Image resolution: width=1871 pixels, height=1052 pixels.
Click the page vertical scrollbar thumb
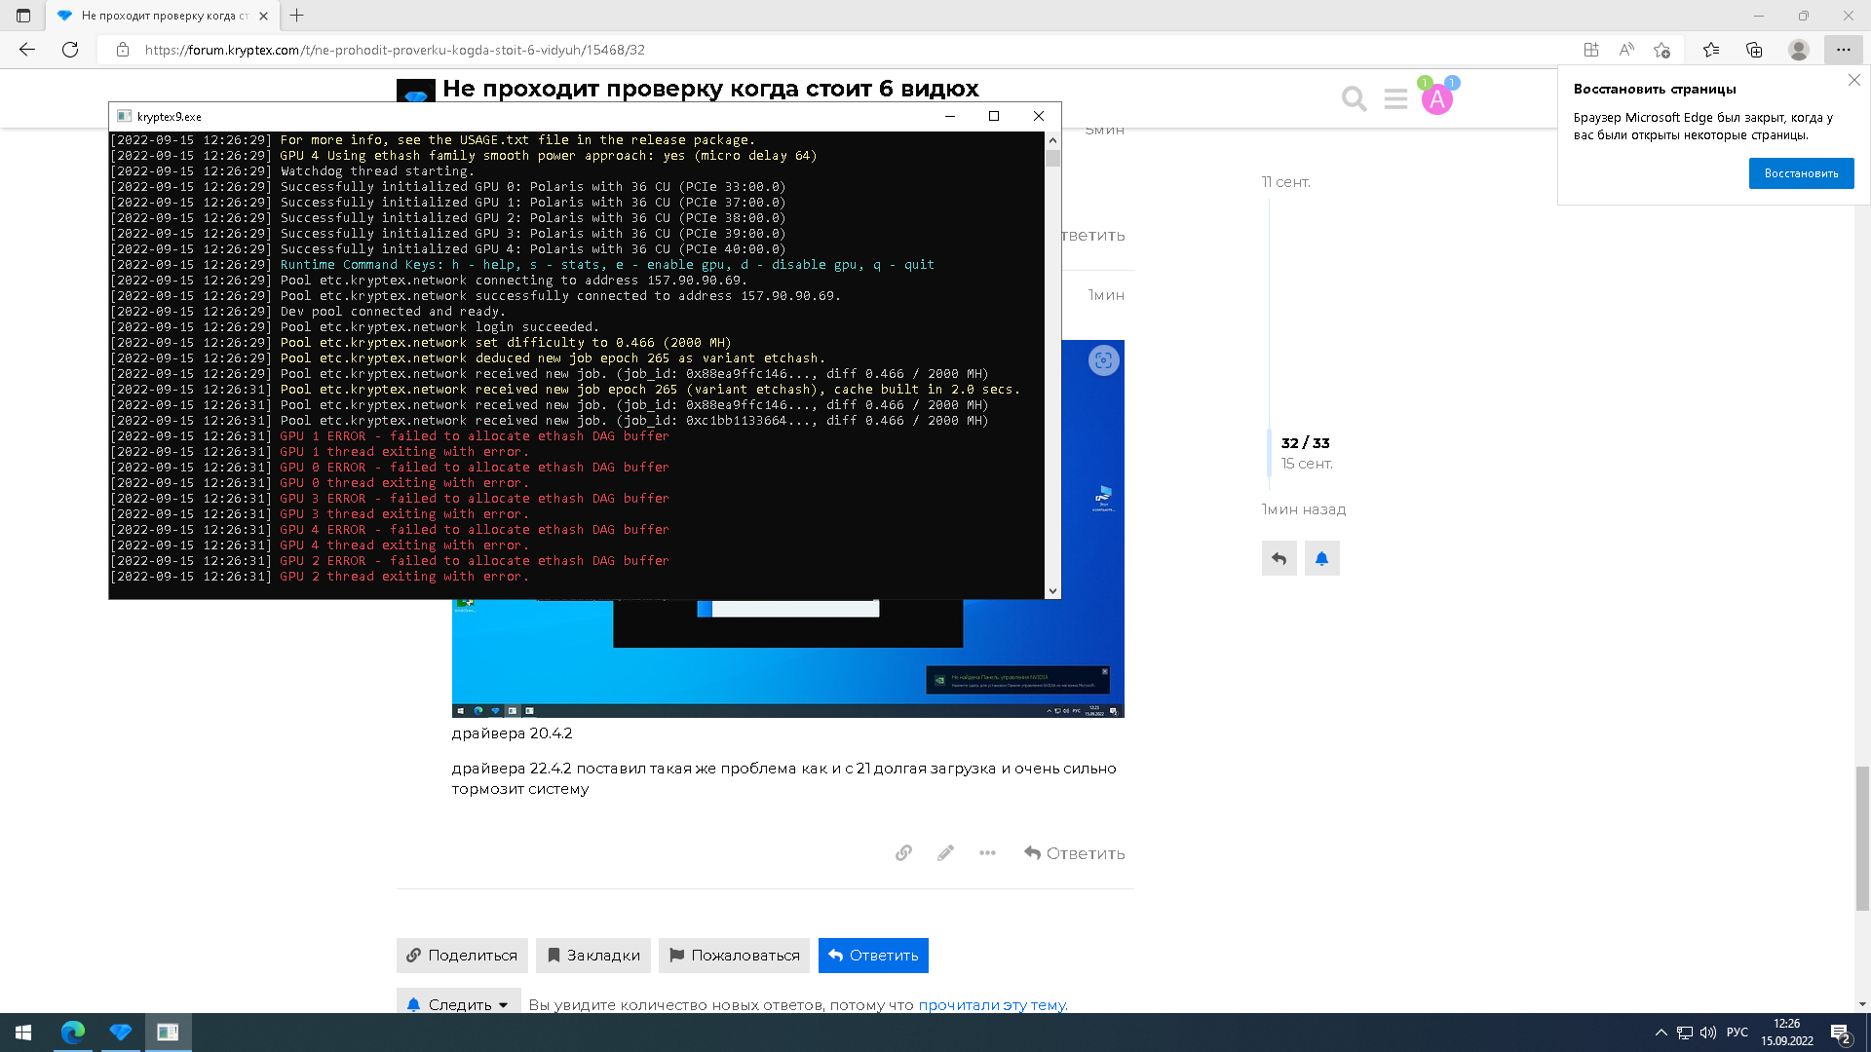coord(1862,838)
